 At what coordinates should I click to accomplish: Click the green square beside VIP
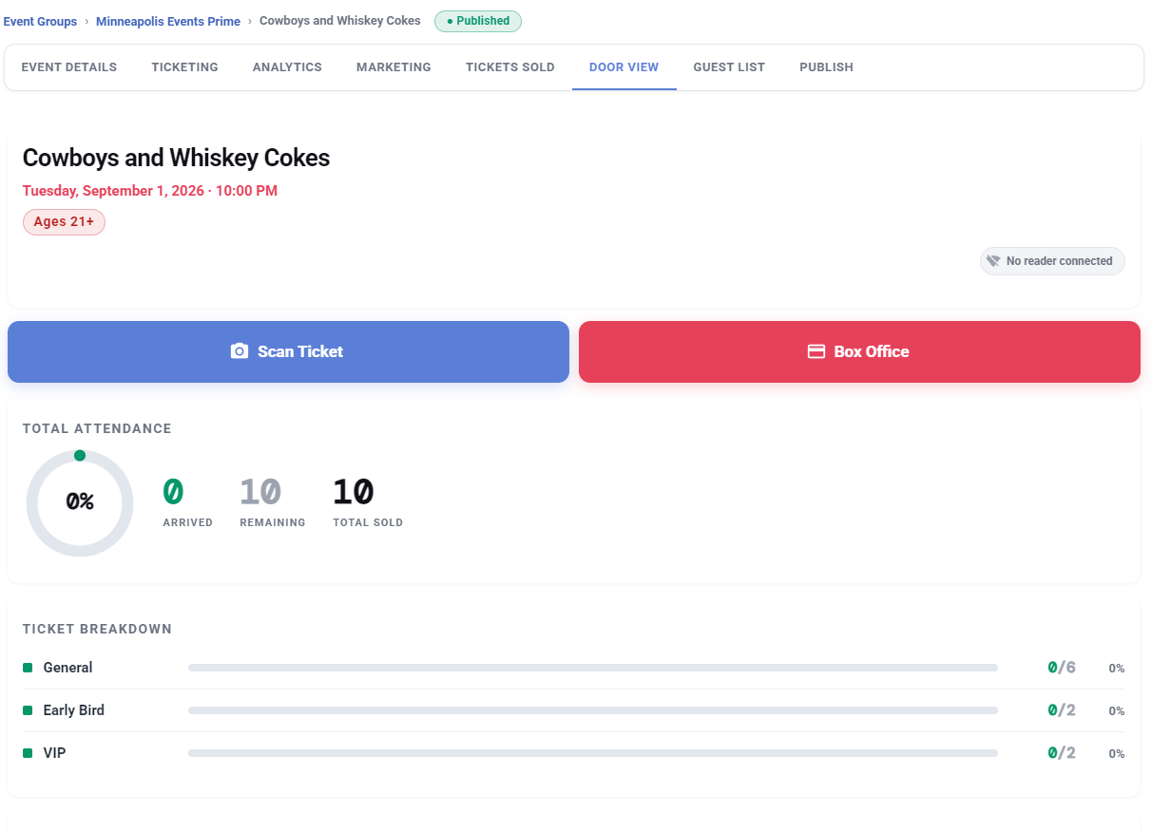(x=28, y=753)
